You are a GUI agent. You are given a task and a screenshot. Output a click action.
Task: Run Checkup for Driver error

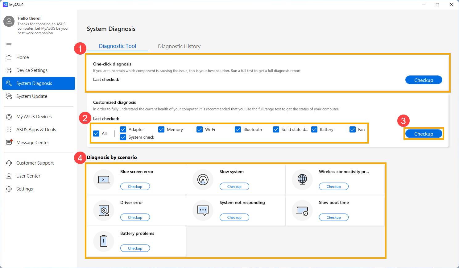pyautogui.click(x=135, y=217)
